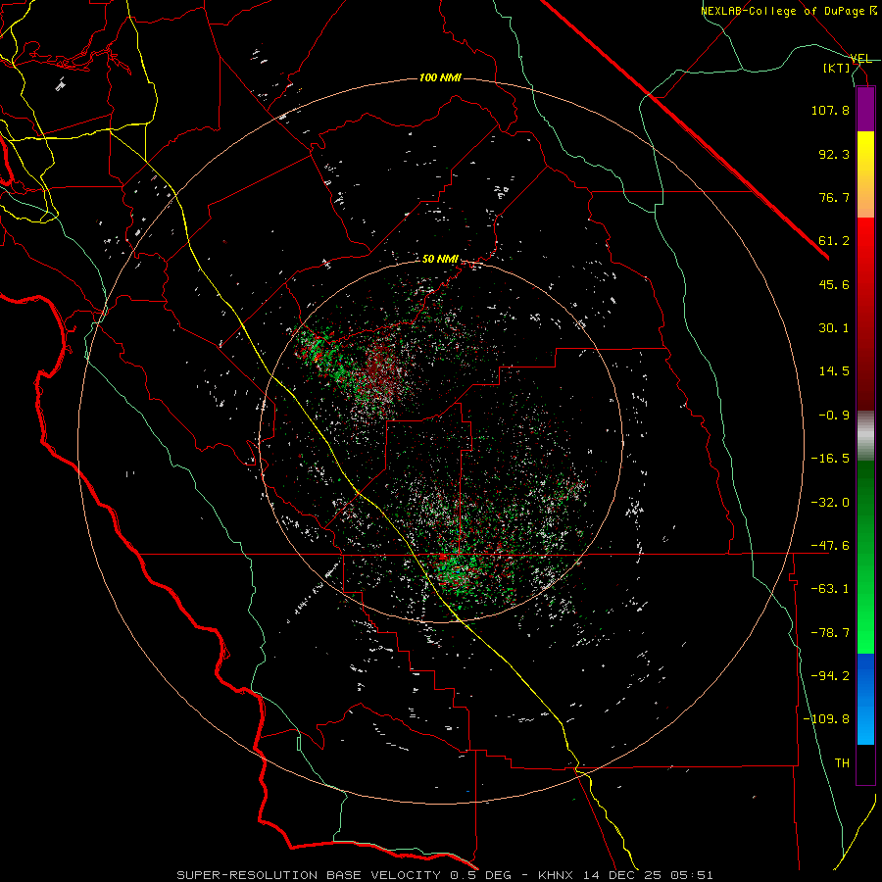Click the VEL legend title

point(861,59)
